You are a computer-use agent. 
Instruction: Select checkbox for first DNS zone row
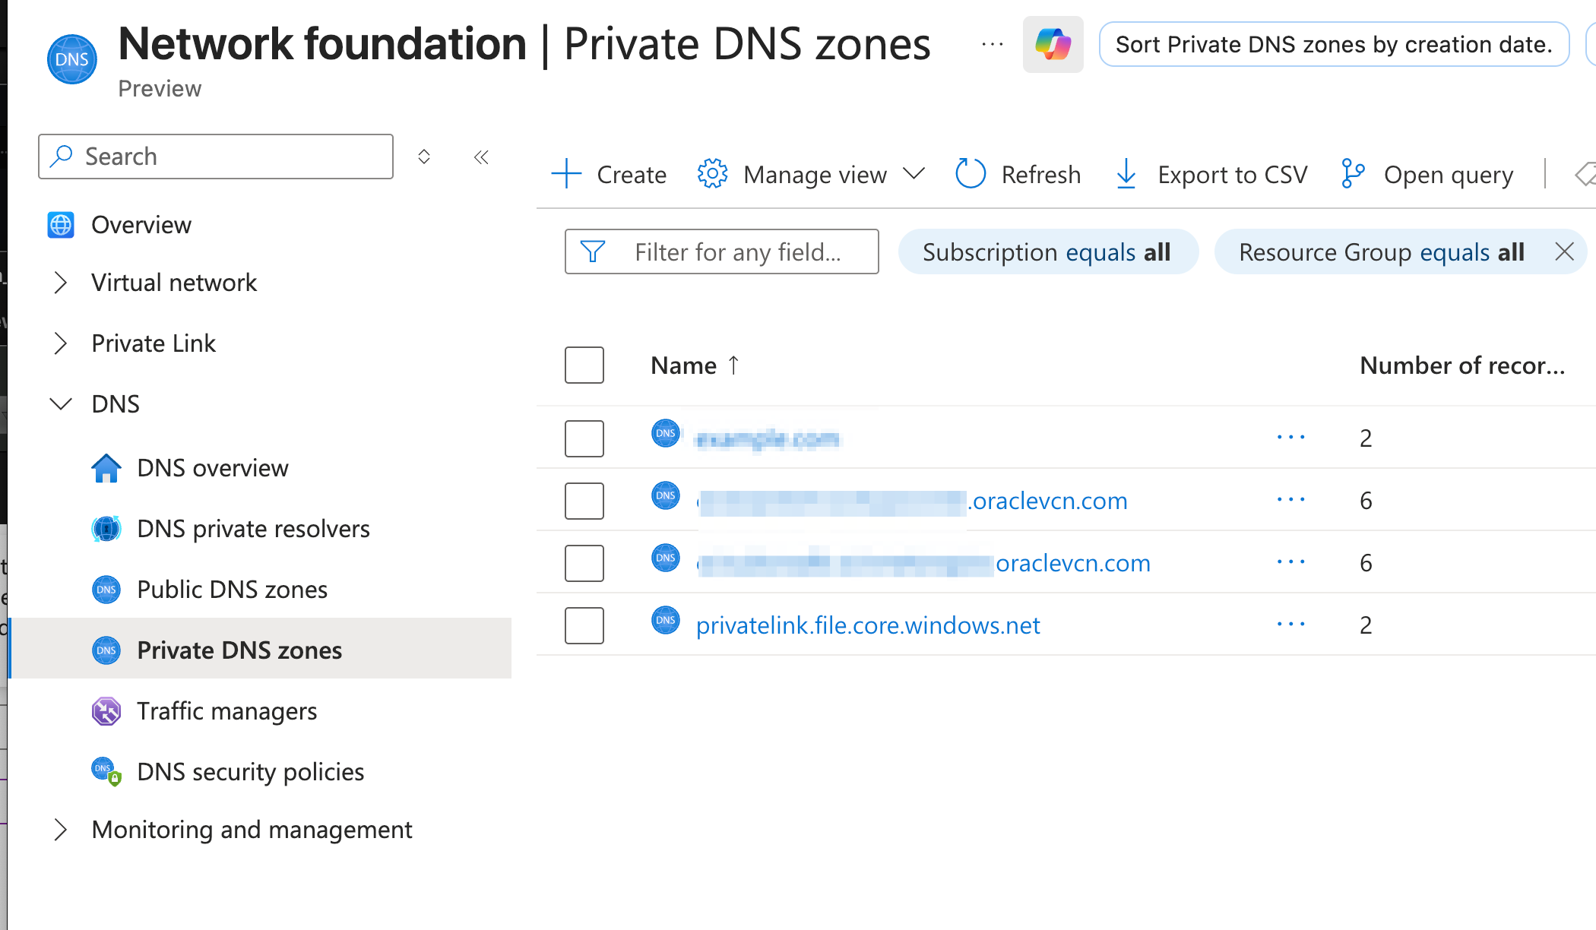coord(584,438)
